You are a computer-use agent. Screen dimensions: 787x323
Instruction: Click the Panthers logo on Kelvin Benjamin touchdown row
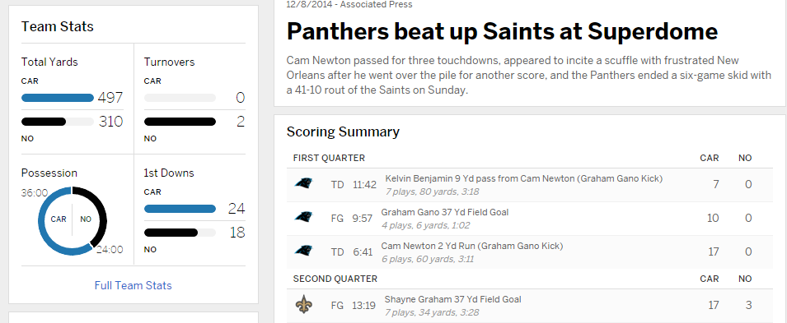coord(303,183)
